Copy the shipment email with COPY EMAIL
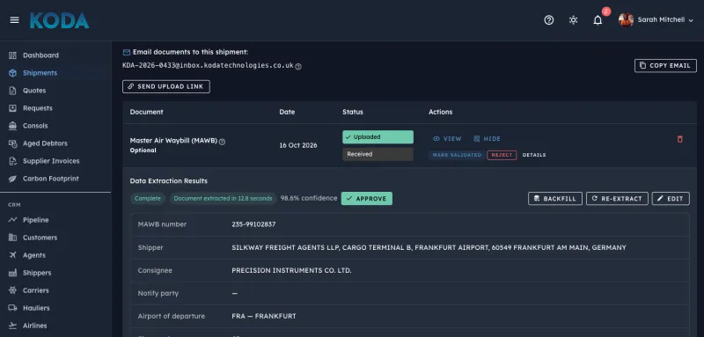The image size is (704, 337). tap(665, 65)
